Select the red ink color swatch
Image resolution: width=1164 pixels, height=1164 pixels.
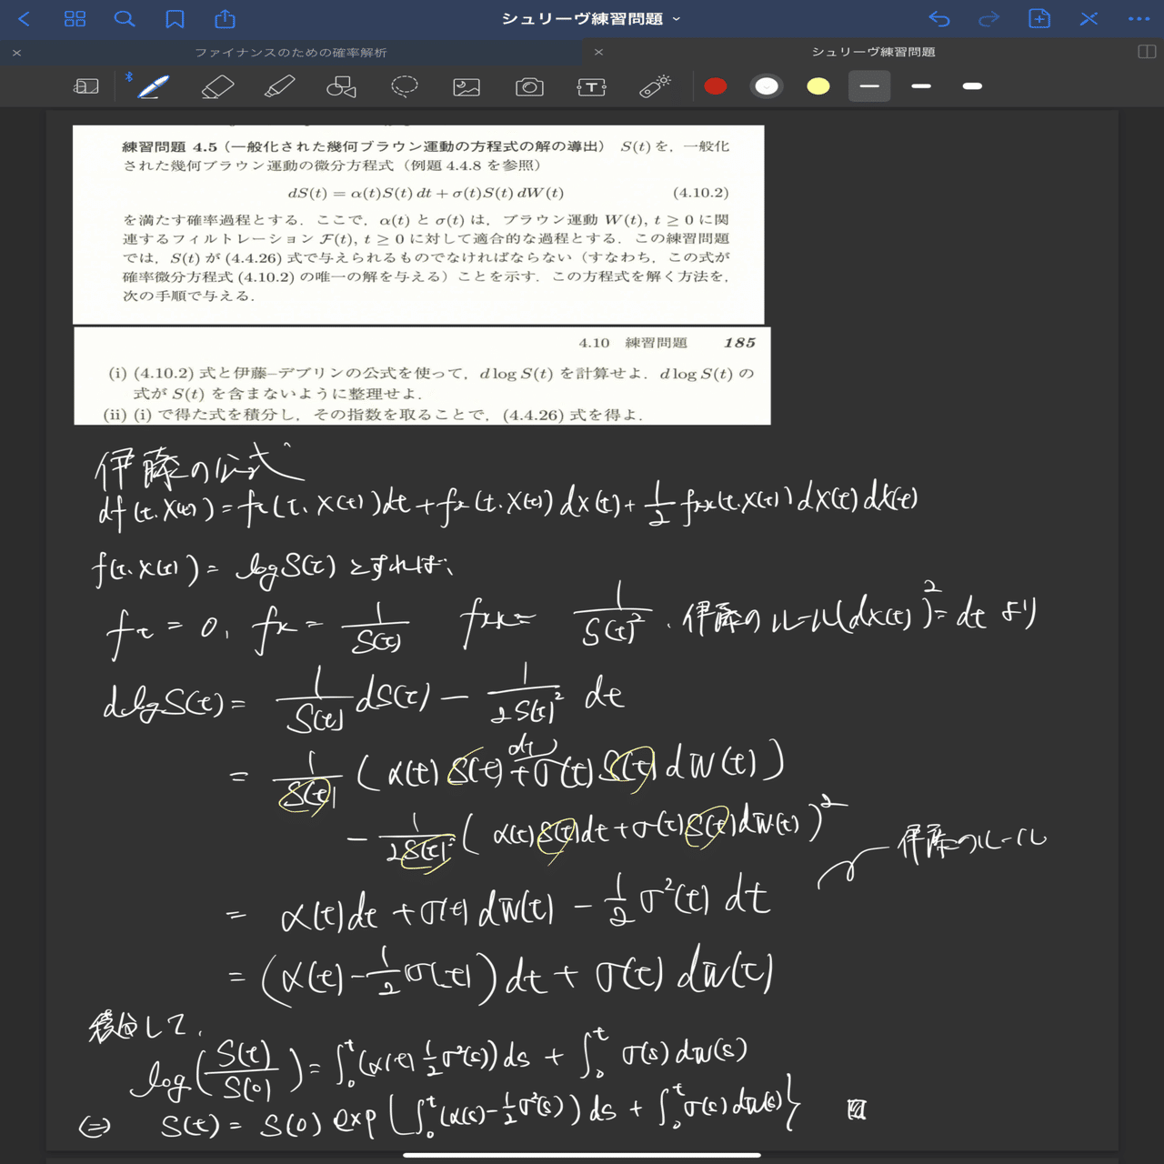[x=716, y=86]
